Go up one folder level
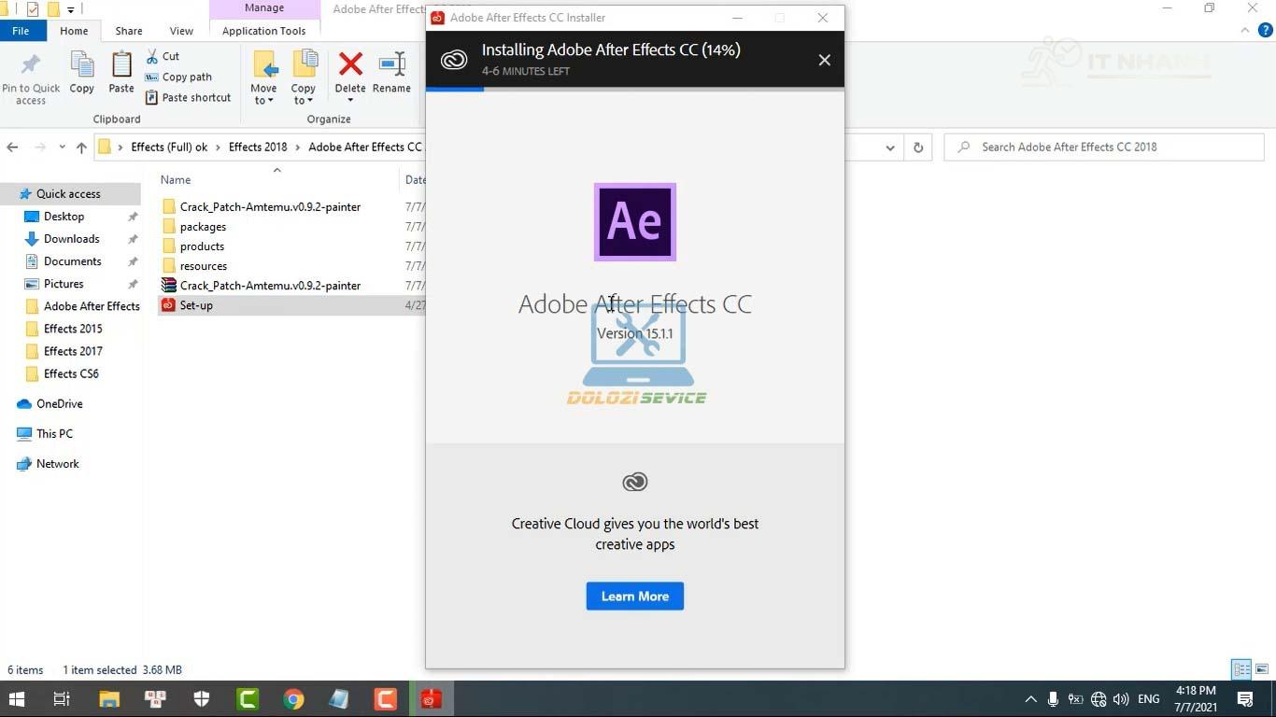The image size is (1276, 717). tap(81, 147)
